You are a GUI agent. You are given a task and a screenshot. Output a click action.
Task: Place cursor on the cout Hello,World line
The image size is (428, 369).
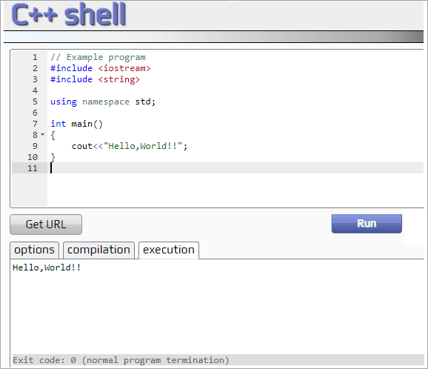click(130, 146)
